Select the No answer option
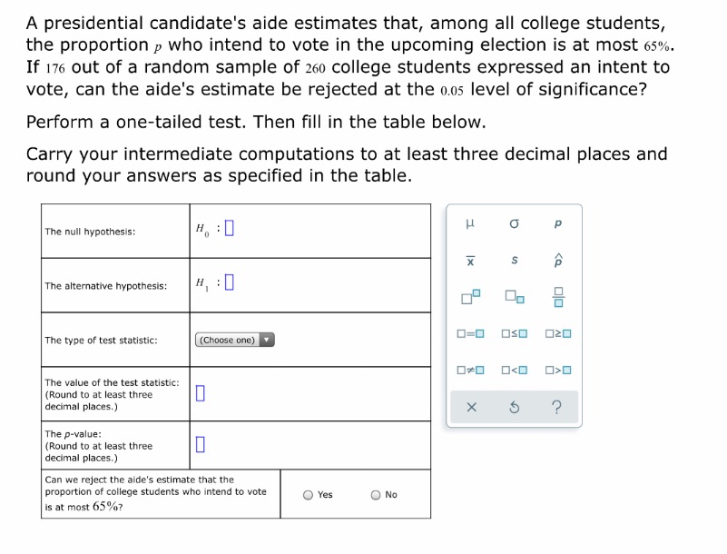727x554 pixels. point(374,494)
